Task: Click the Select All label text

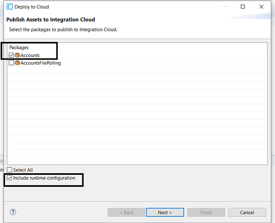Action: click(x=23, y=170)
